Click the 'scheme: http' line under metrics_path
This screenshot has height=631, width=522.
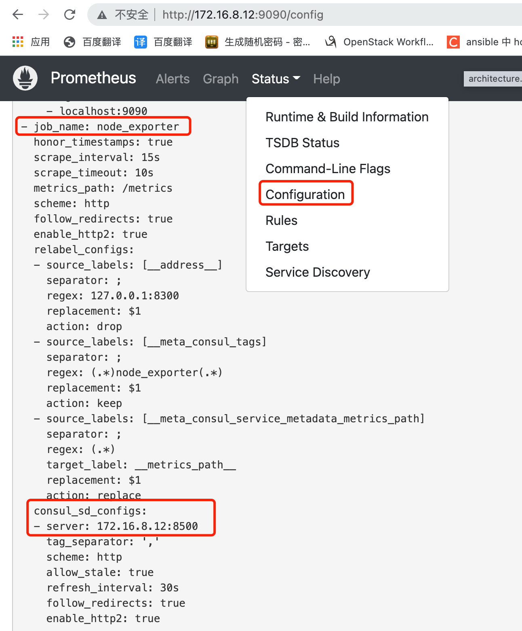pyautogui.click(x=72, y=203)
